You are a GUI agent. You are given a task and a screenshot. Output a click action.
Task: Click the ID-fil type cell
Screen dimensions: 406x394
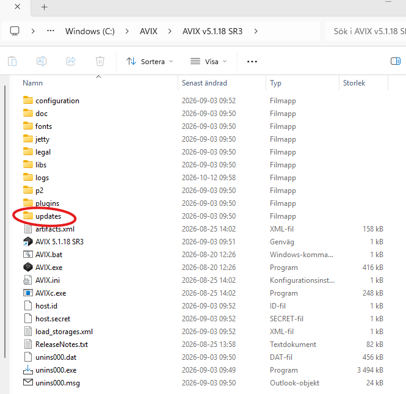tap(278, 305)
